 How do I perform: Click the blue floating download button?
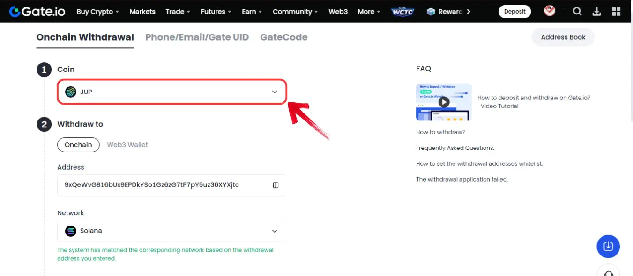pyautogui.click(x=608, y=246)
